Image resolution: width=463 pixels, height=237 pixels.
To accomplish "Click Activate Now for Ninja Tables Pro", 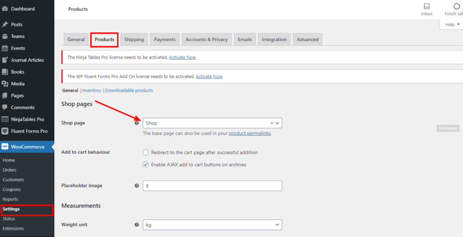I will pyautogui.click(x=182, y=57).
